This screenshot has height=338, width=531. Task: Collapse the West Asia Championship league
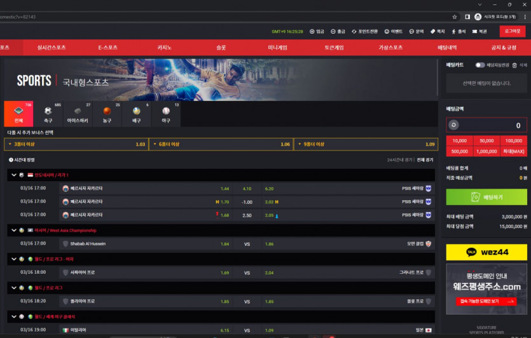tap(14, 231)
